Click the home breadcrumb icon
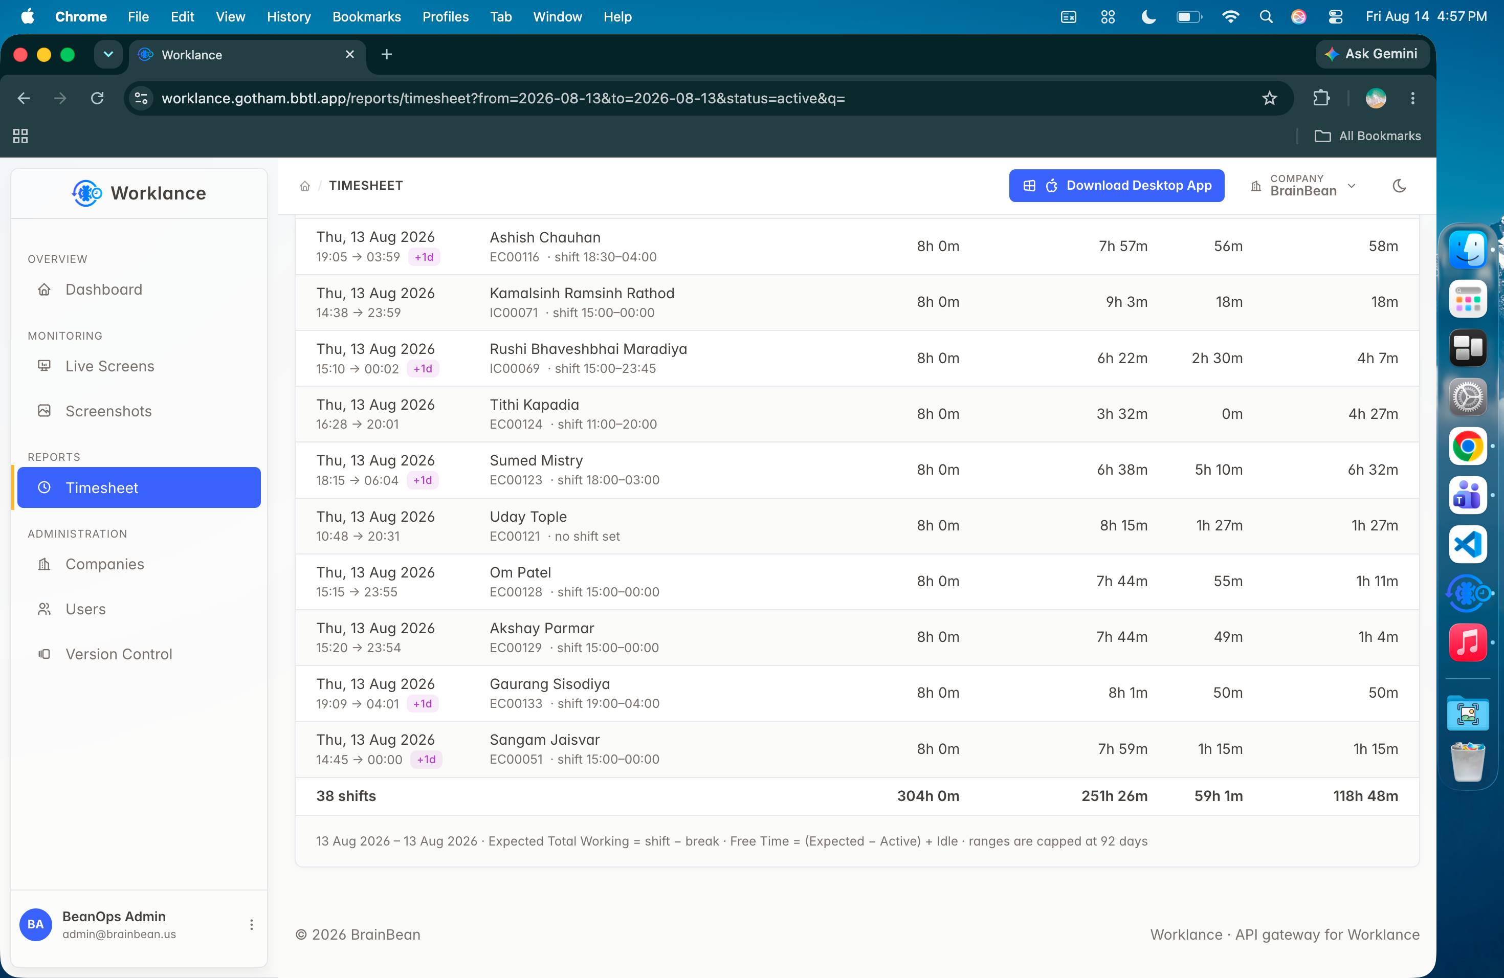The height and width of the screenshot is (978, 1504). (x=304, y=186)
